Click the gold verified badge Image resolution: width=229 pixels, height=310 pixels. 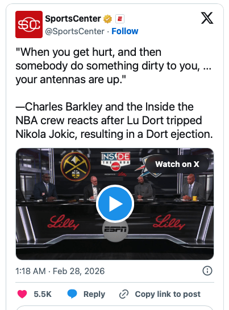pos(107,19)
